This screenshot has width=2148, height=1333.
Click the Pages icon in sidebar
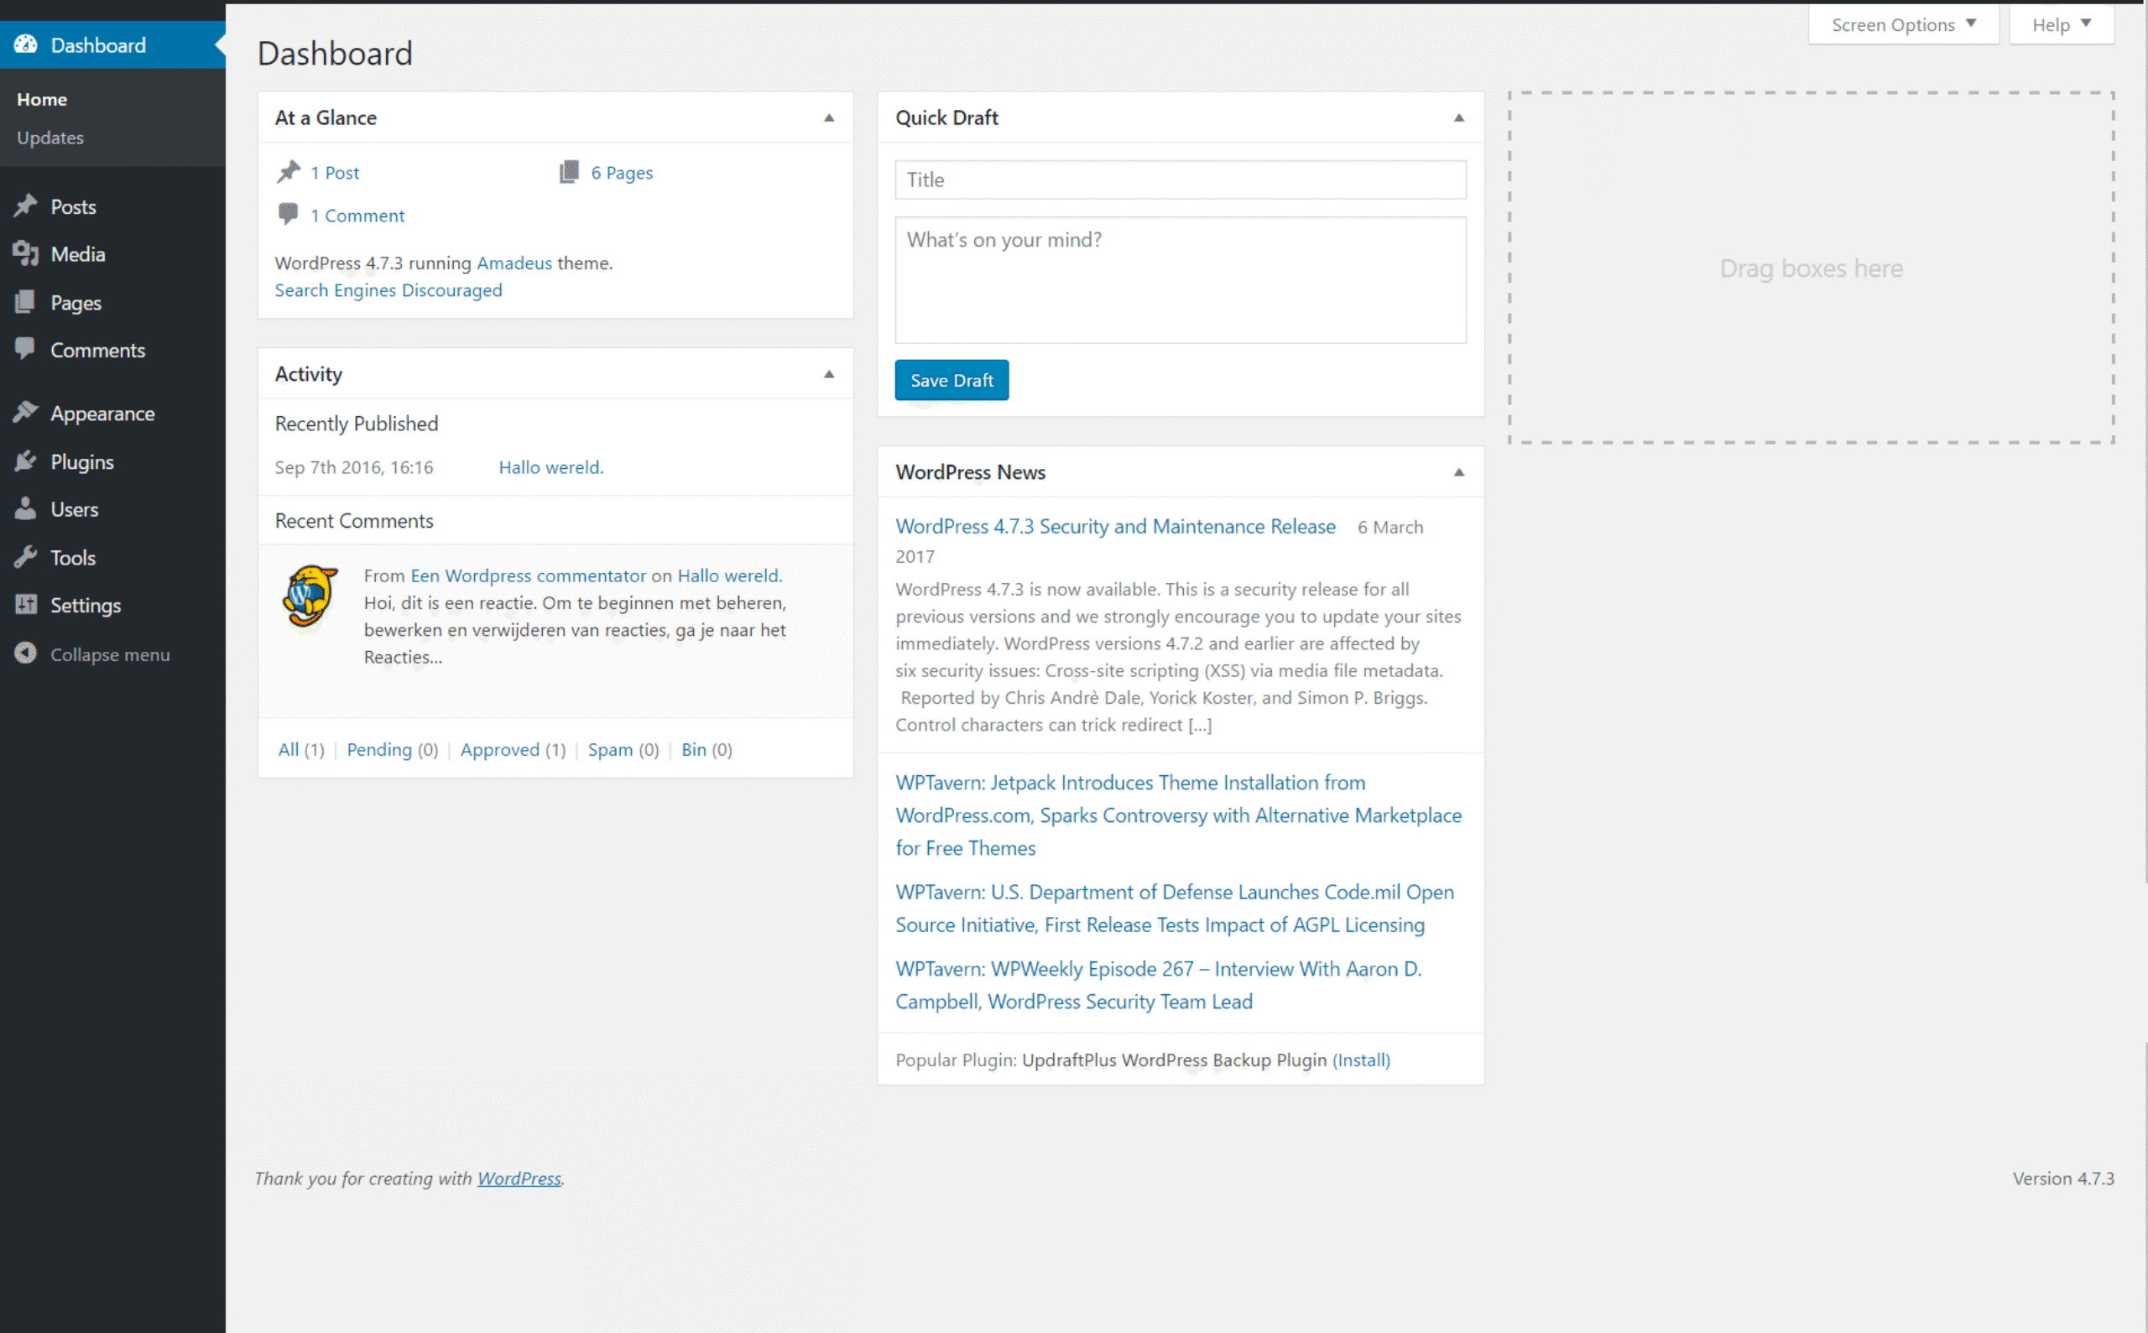point(25,302)
